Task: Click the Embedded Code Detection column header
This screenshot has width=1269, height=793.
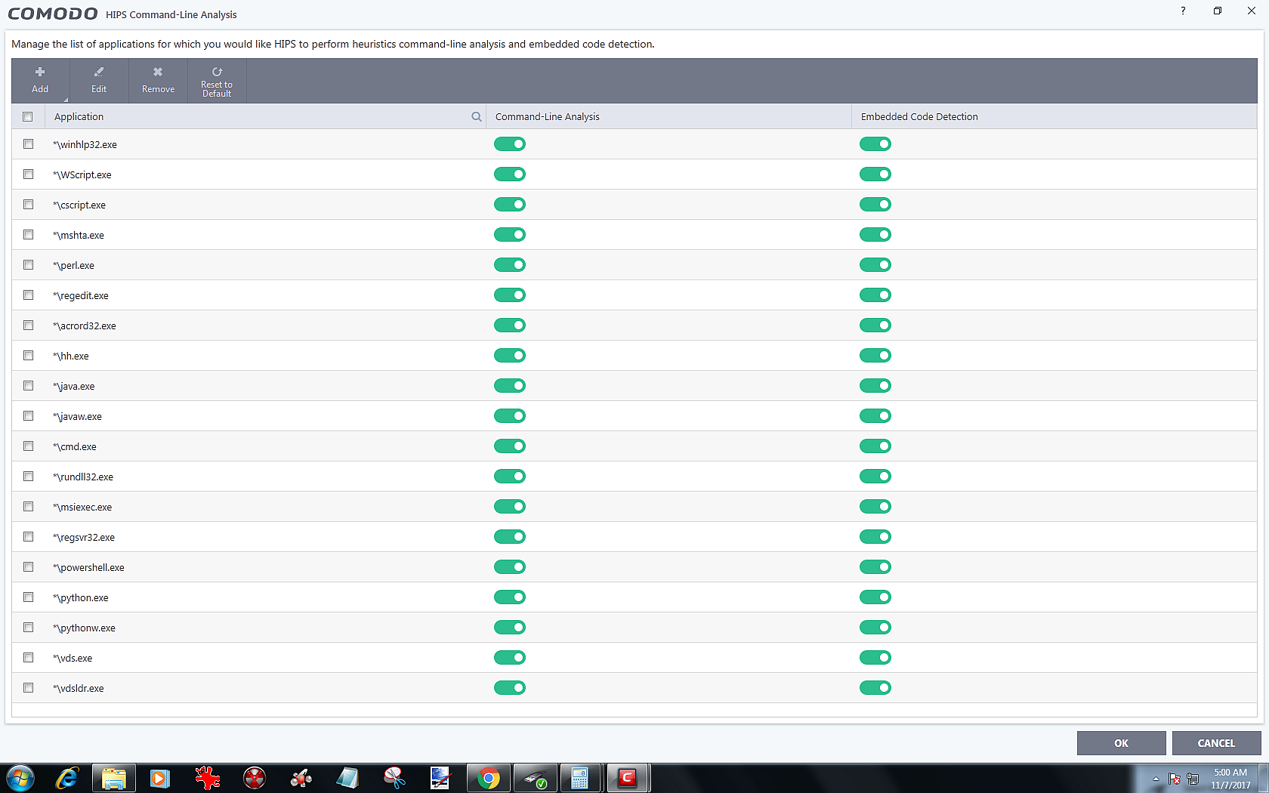Action: [x=1054, y=116]
